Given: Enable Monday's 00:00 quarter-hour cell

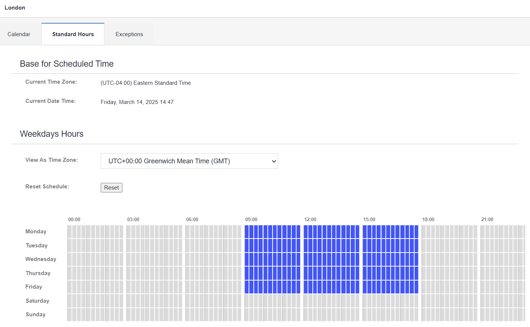Looking at the screenshot, I should click(x=70, y=232).
